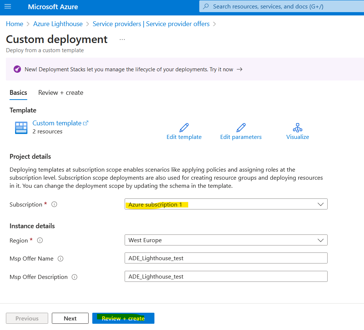Go to Home breadcrumb

pos(15,24)
